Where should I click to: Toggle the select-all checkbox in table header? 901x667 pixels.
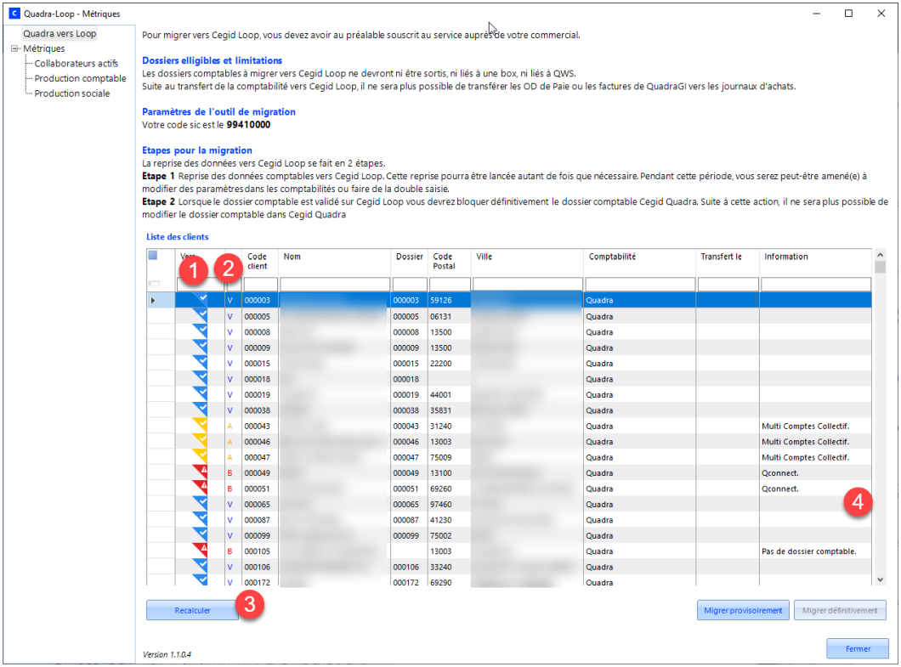(x=153, y=255)
